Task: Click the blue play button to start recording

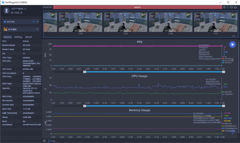Action: click(x=233, y=44)
